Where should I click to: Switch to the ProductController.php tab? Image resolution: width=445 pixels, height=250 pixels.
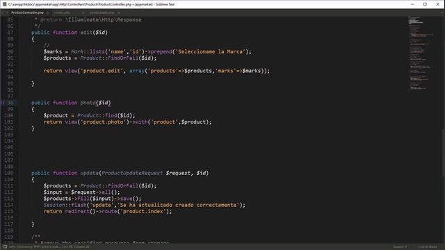[x=28, y=12]
